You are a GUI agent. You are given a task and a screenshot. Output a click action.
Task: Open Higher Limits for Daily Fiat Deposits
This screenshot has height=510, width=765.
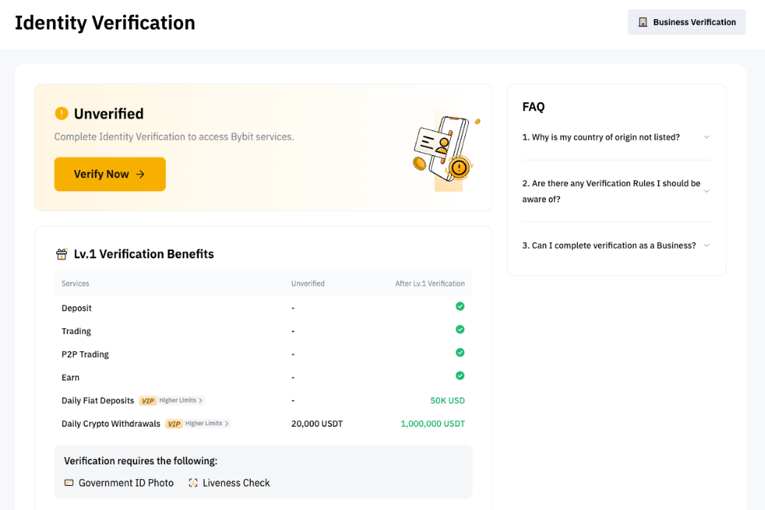coord(181,400)
